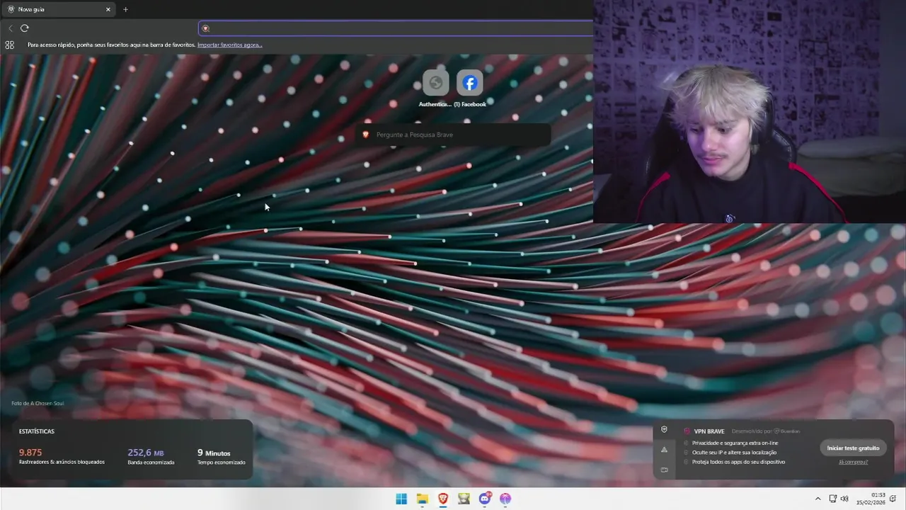Image resolution: width=906 pixels, height=510 pixels.
Task: Click the 252,6 MB bandwidth saved statistic
Action: coord(151,457)
